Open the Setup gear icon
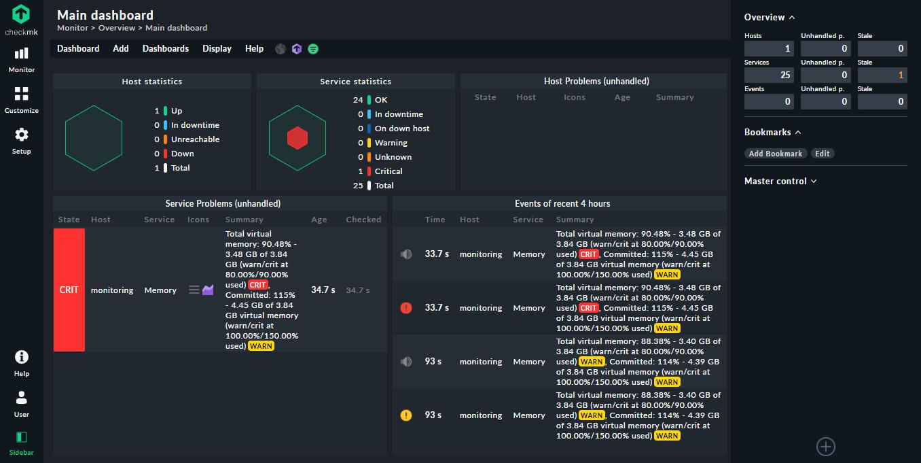This screenshot has width=921, height=463. click(x=22, y=141)
